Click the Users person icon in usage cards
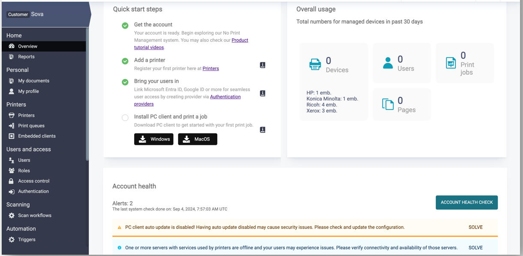The width and height of the screenshot is (523, 256). (388, 63)
